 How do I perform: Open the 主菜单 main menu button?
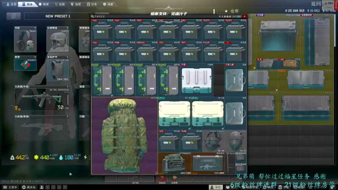[10, 187]
